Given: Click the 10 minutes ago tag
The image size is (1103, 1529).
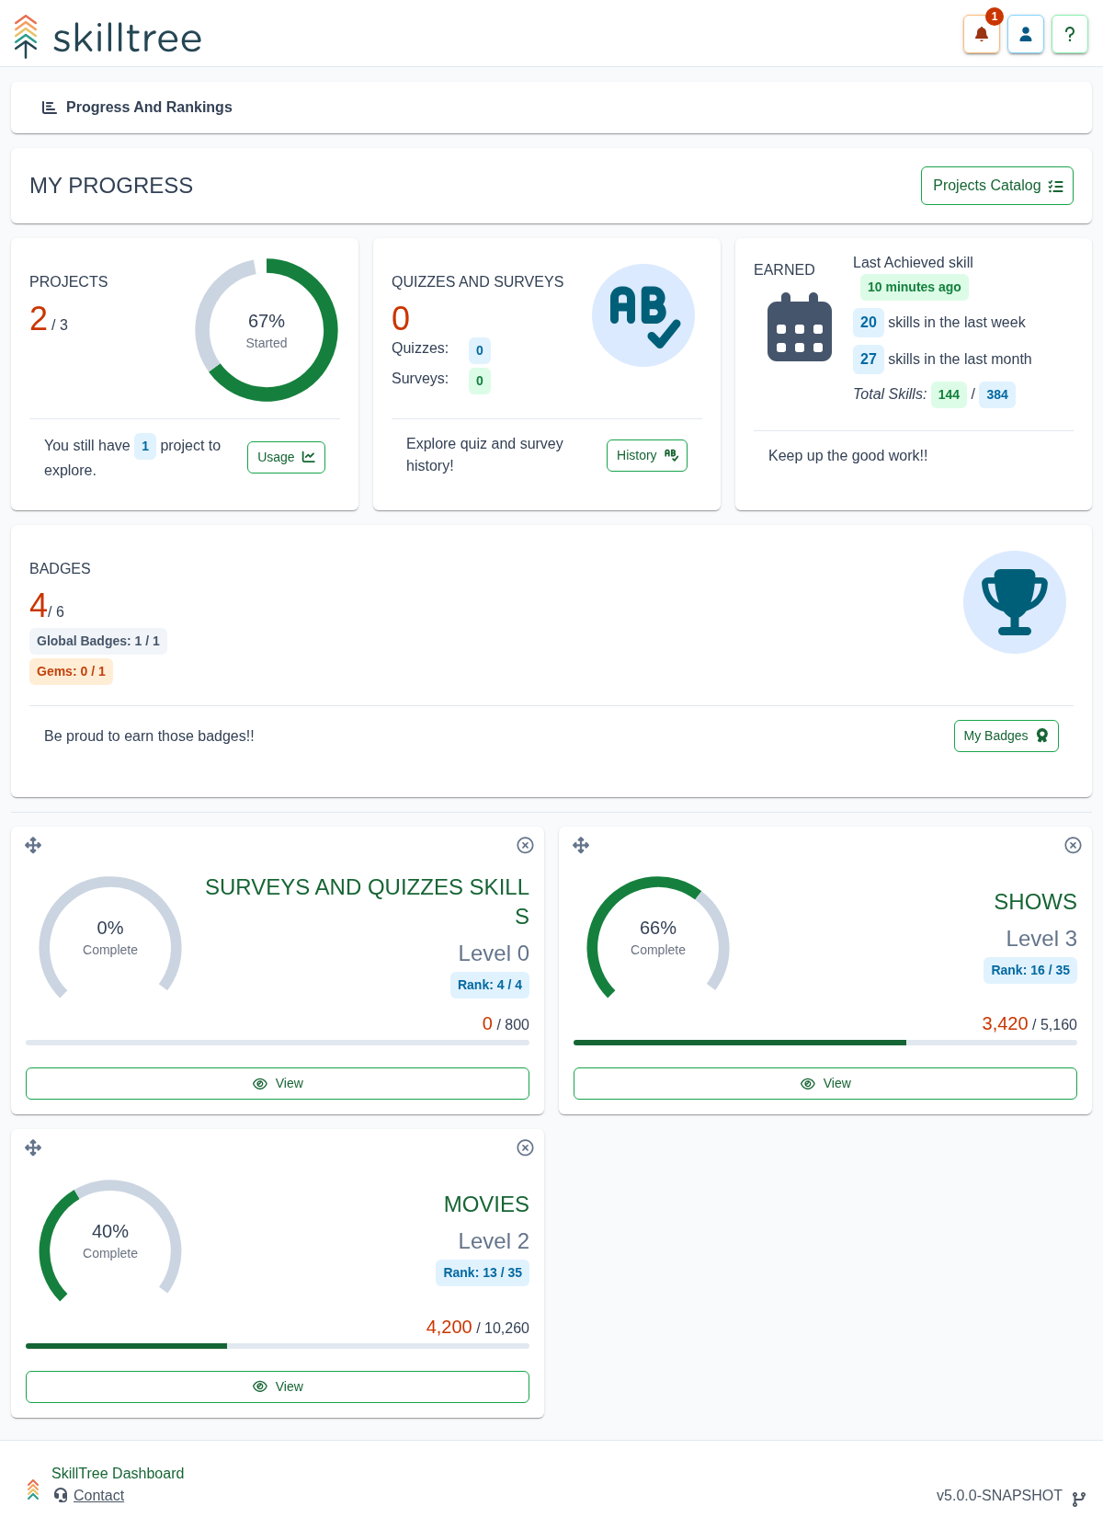Looking at the screenshot, I should (x=915, y=287).
